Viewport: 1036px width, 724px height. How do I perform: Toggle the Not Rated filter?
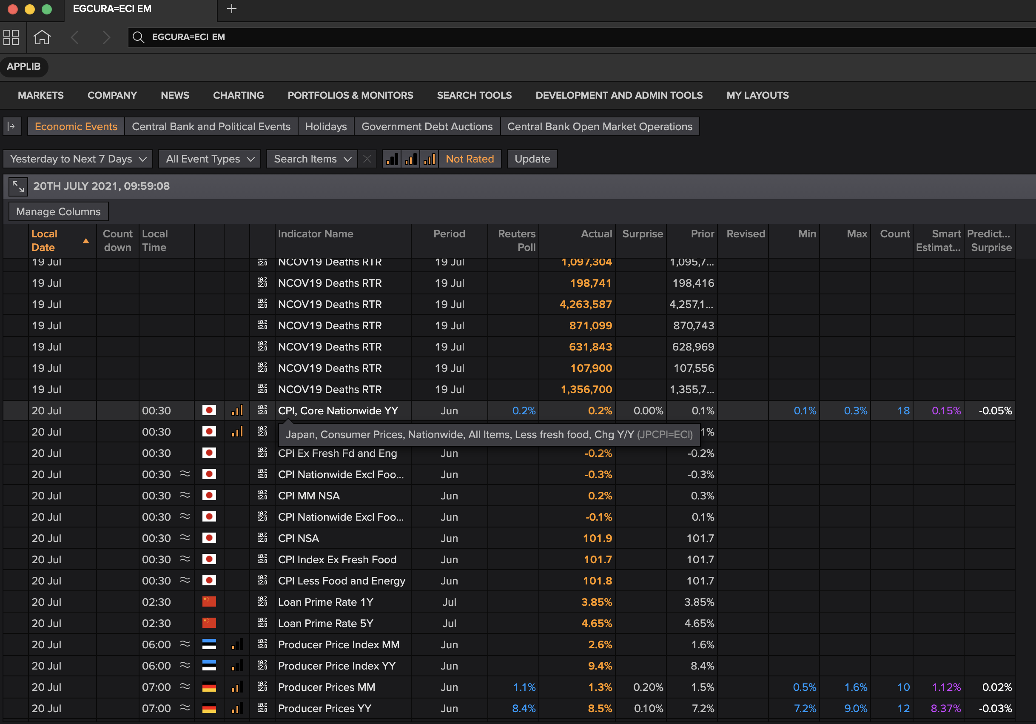(470, 159)
